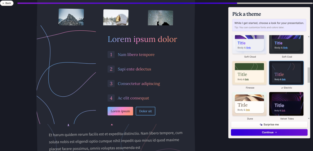313x151 pixels.
Task: Select the Soft Cloud theme card
Action: [249, 45]
